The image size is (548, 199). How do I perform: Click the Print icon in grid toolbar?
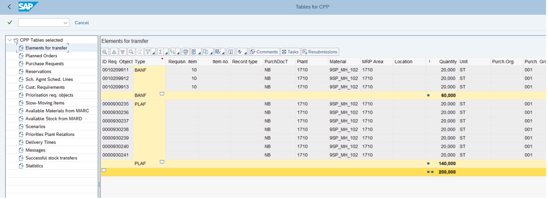click(186, 52)
